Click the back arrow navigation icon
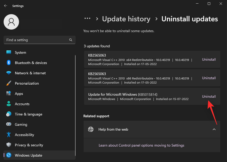The height and width of the screenshot is (162, 227). [5, 6]
